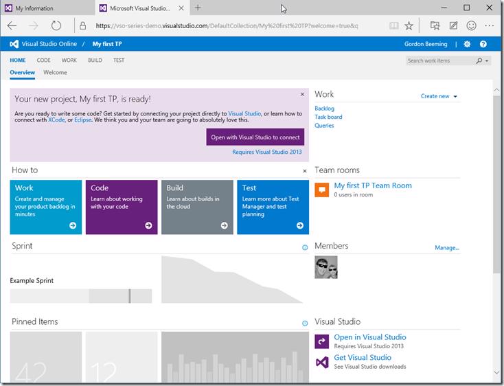Select the Overview sub-tab
The height and width of the screenshot is (386, 504).
click(22, 72)
